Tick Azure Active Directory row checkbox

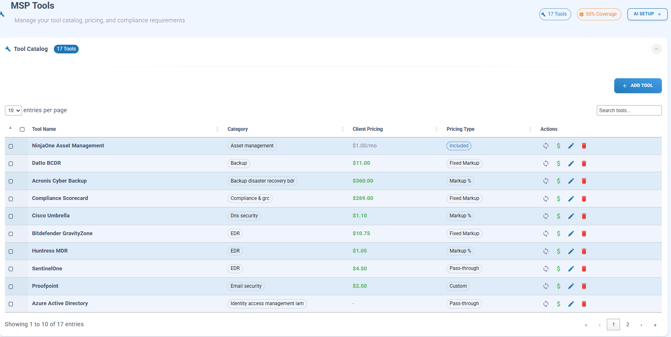11,304
